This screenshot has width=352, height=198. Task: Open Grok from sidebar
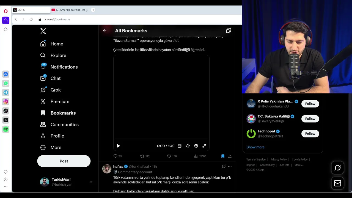(50, 90)
